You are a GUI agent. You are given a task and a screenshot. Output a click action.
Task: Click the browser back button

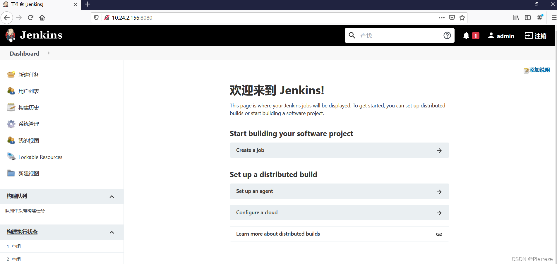[x=7, y=18]
